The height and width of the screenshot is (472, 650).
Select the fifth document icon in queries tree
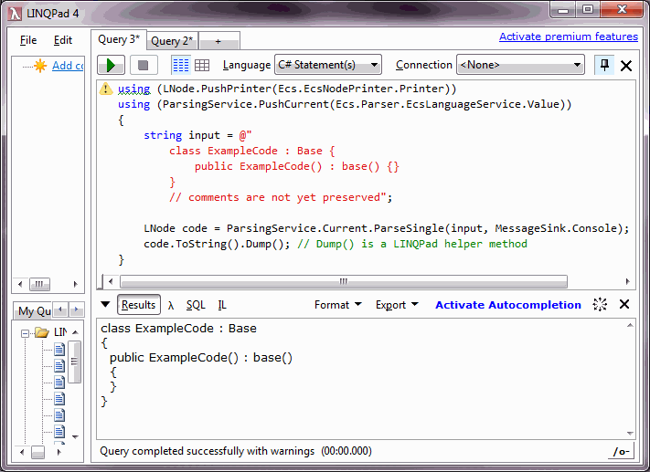[x=59, y=414]
